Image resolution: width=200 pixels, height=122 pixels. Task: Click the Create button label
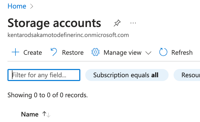(33, 52)
